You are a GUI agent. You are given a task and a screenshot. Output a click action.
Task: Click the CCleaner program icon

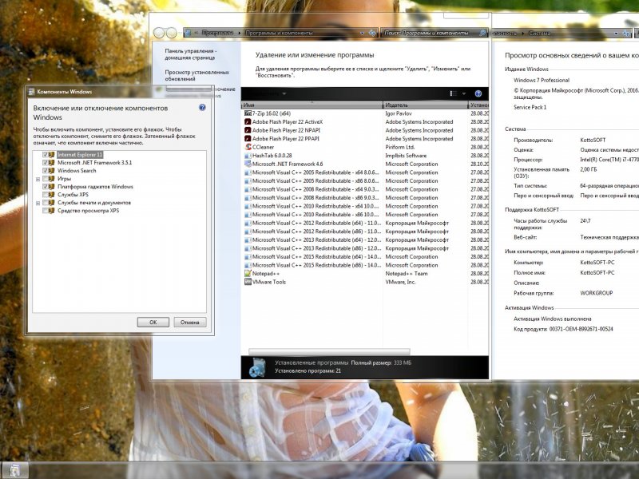(248, 147)
